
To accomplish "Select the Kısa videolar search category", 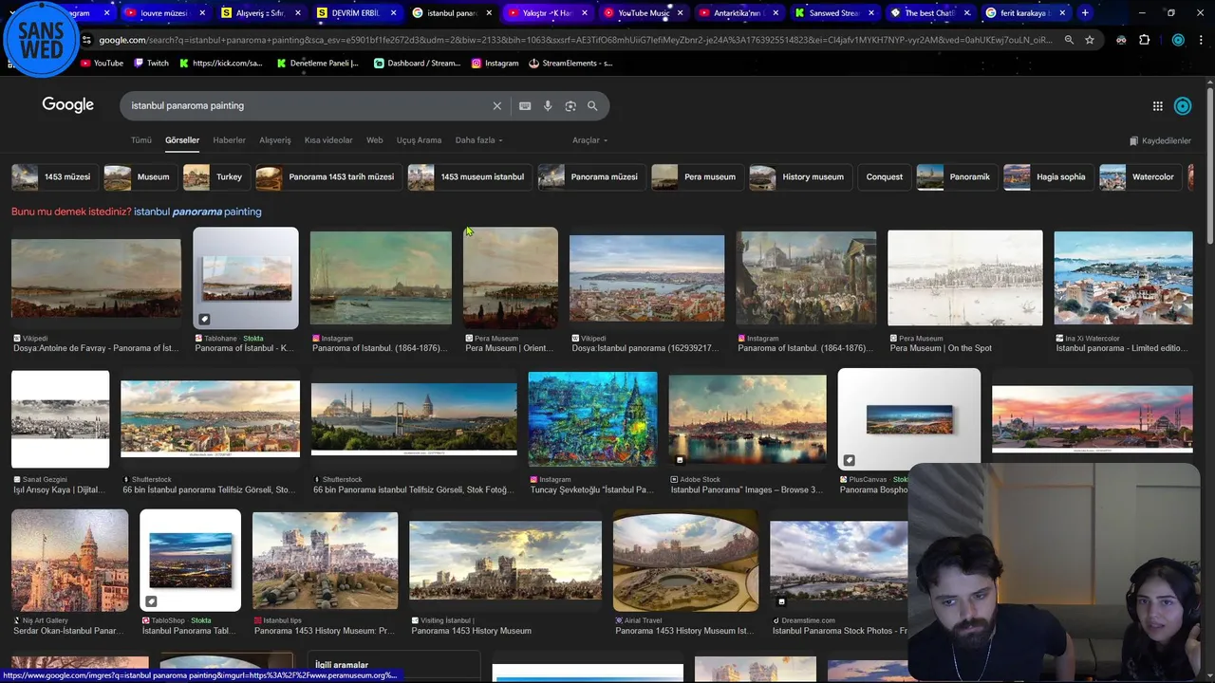I will click(328, 140).
